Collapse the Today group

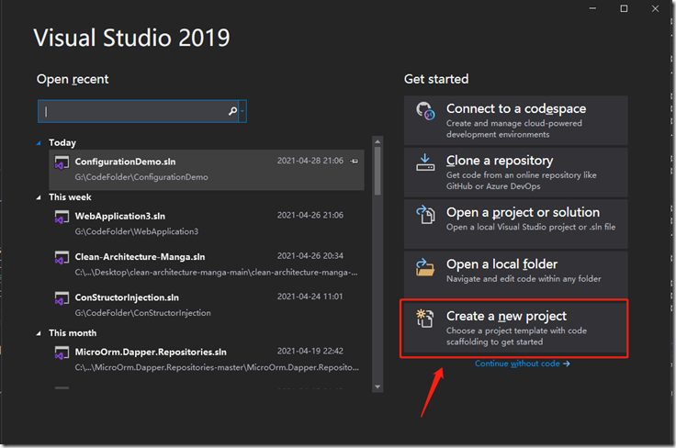(x=39, y=142)
